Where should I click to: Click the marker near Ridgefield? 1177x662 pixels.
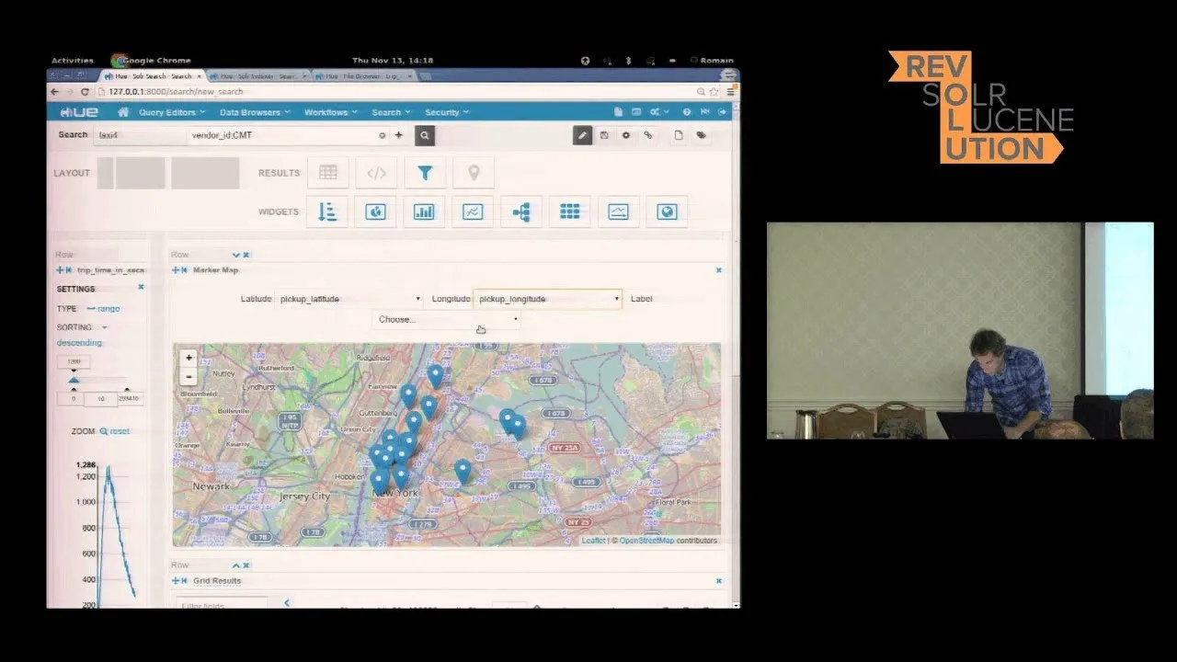pyautogui.click(x=435, y=375)
